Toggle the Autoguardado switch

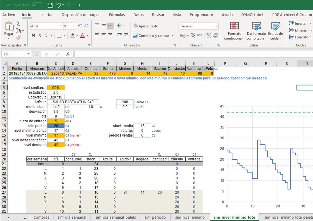[x=37, y=5]
